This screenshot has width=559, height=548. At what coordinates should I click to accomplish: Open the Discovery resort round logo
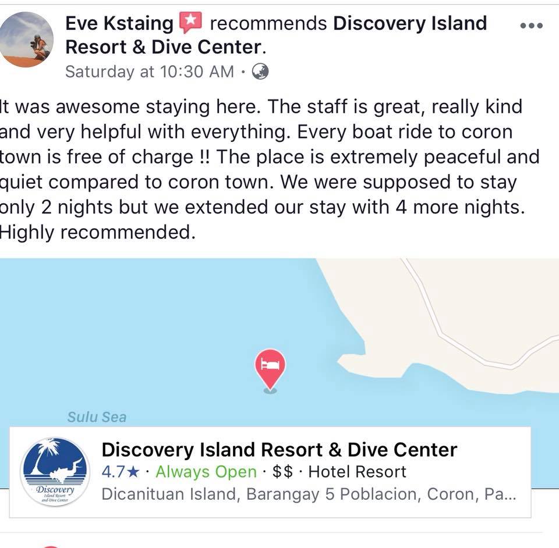click(x=55, y=472)
